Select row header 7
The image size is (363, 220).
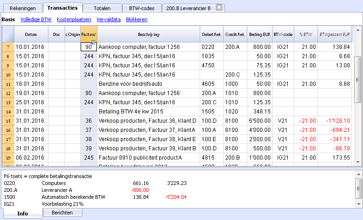pyautogui.click(x=8, y=47)
